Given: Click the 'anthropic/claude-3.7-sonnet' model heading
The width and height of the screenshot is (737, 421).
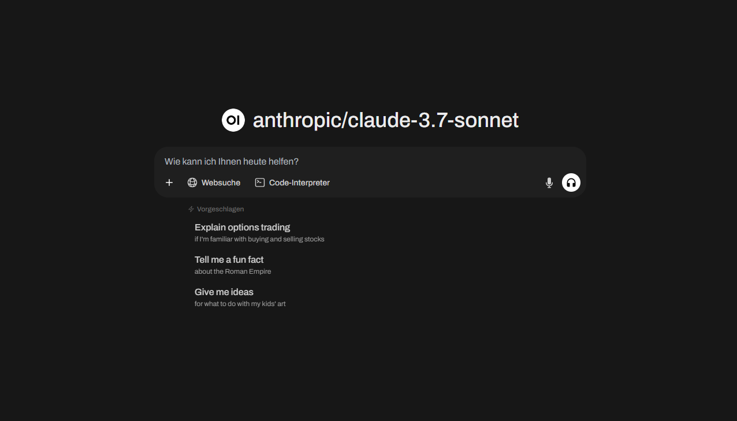Looking at the screenshot, I should pos(385,120).
